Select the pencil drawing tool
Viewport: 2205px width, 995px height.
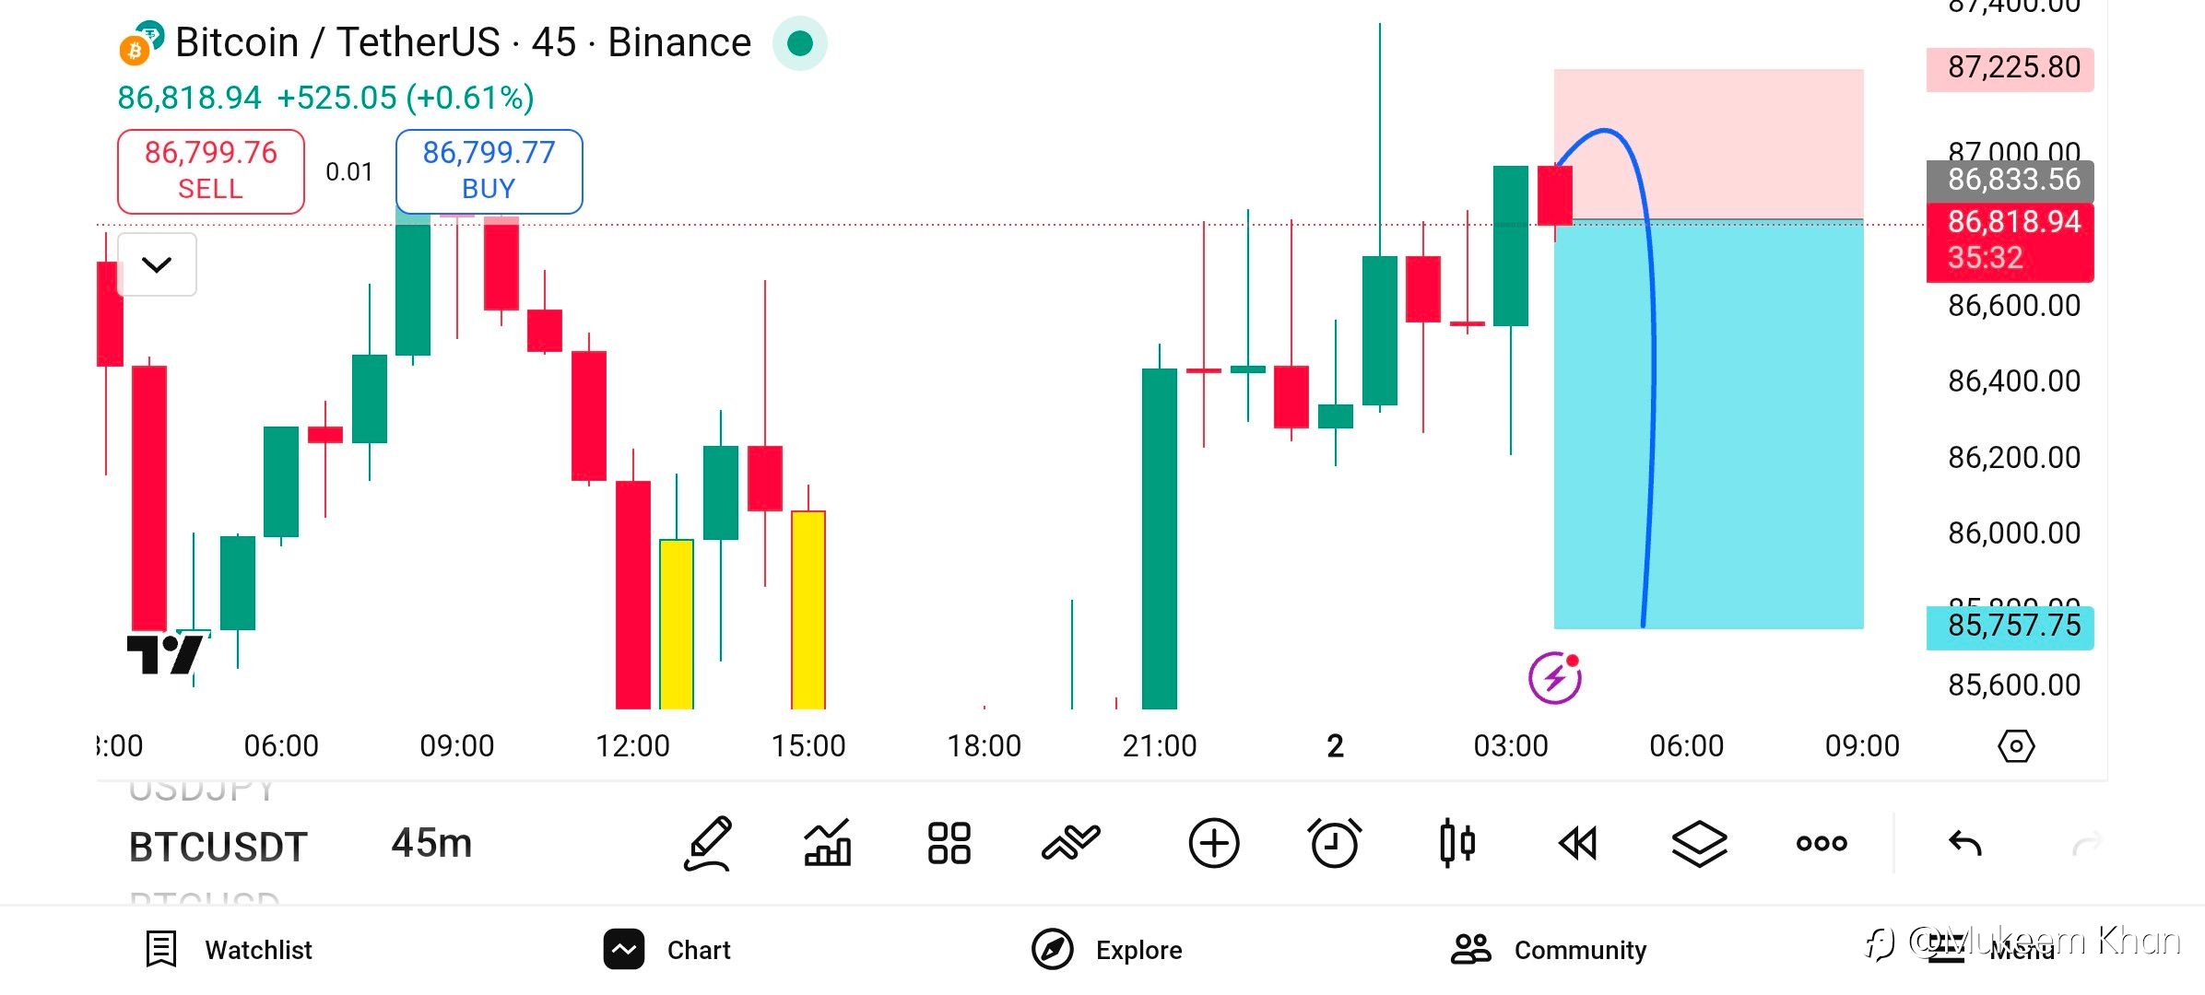[x=708, y=843]
